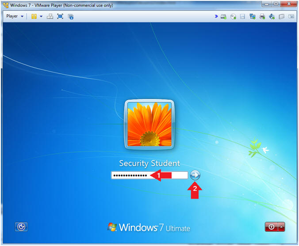Pause the virtual machine
Viewport: 299px width, 246px height.
tap(34, 16)
